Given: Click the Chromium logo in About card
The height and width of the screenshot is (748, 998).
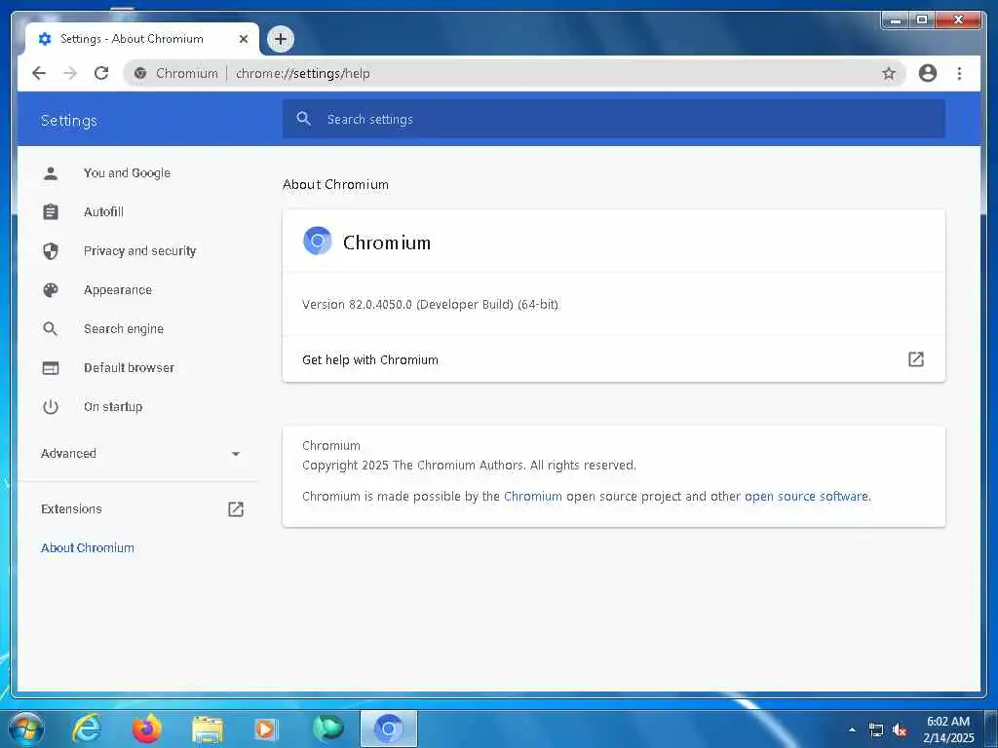Looking at the screenshot, I should click(x=317, y=242).
